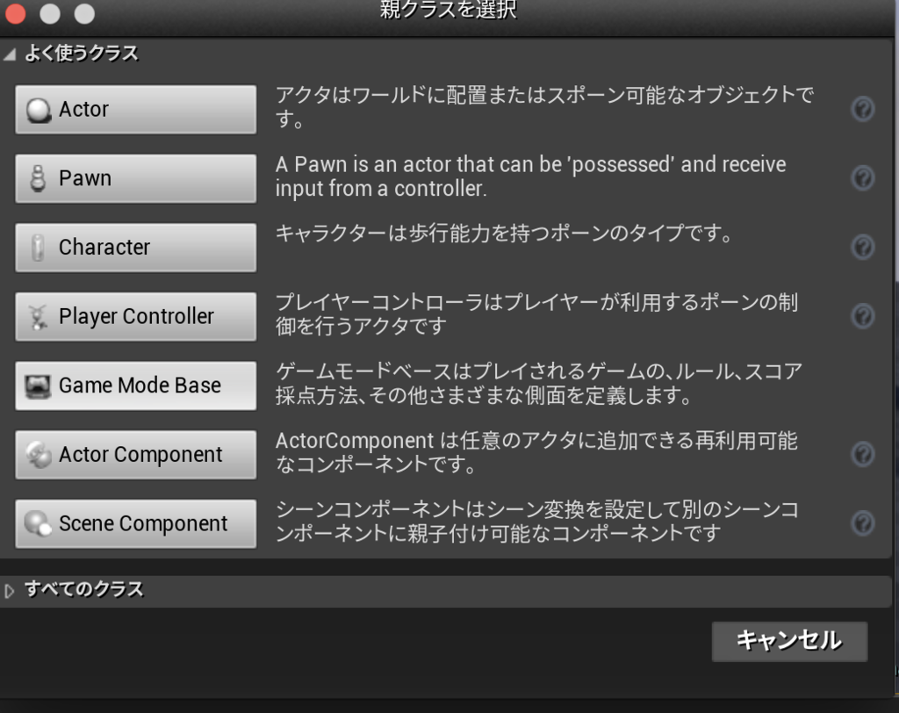Click the Actor description アクタはワールドに配置
The image size is (899, 713).
coord(544,107)
